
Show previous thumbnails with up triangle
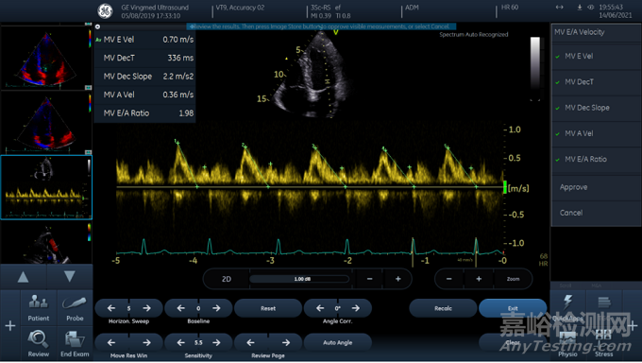(23, 277)
